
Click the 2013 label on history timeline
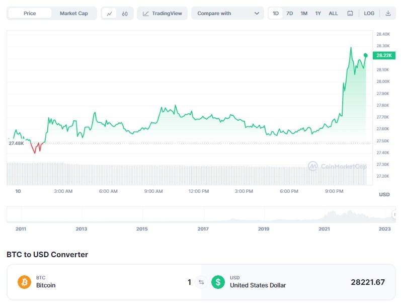click(x=82, y=228)
